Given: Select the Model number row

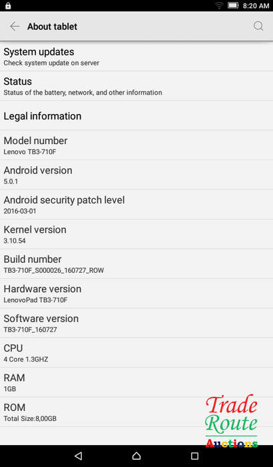Looking at the screenshot, I should coord(136,145).
